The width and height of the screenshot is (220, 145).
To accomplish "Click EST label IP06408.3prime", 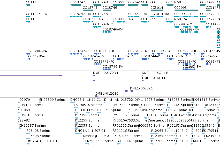I will point(38,131).
